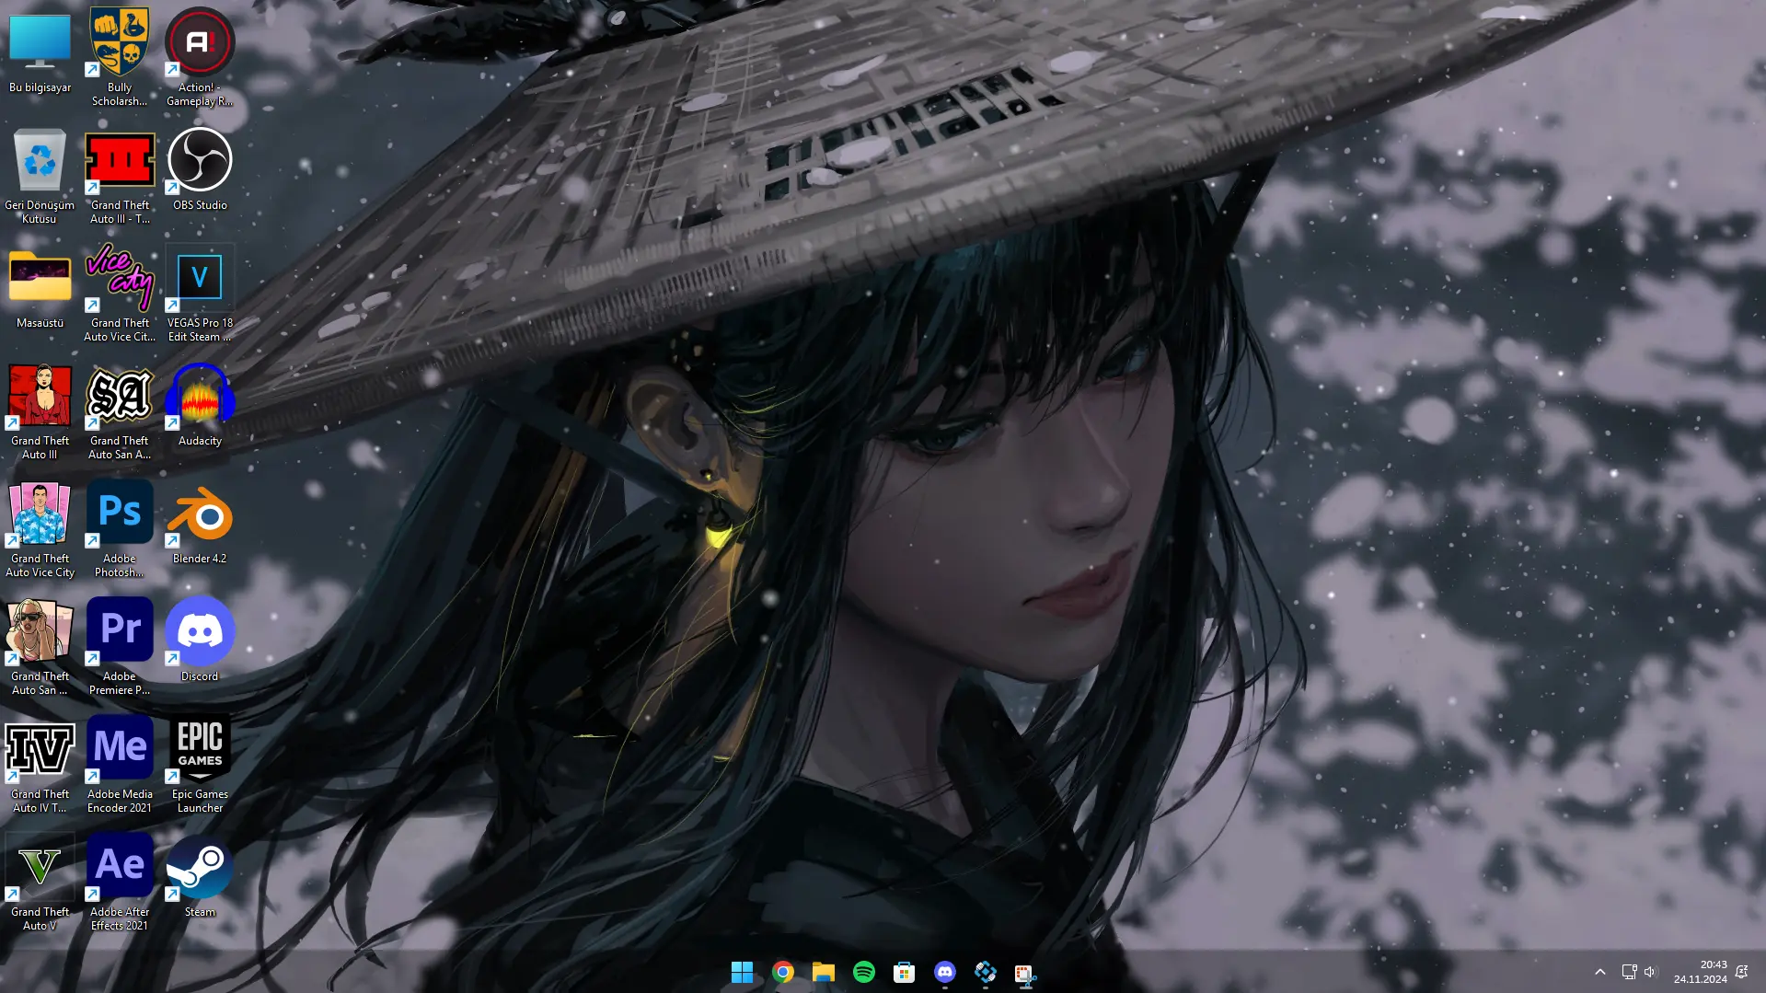This screenshot has height=993, width=1766.
Task: Select the SA logo San Andreas shortcut
Action: (x=120, y=411)
